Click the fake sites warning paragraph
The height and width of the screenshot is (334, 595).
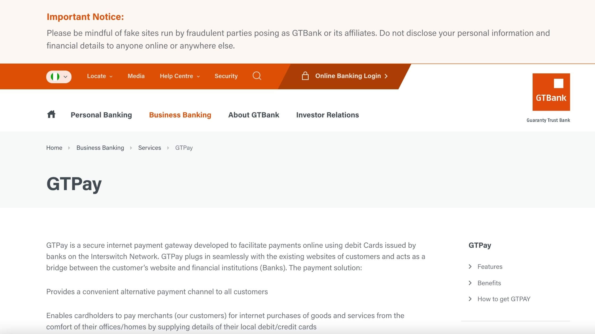tap(298, 39)
